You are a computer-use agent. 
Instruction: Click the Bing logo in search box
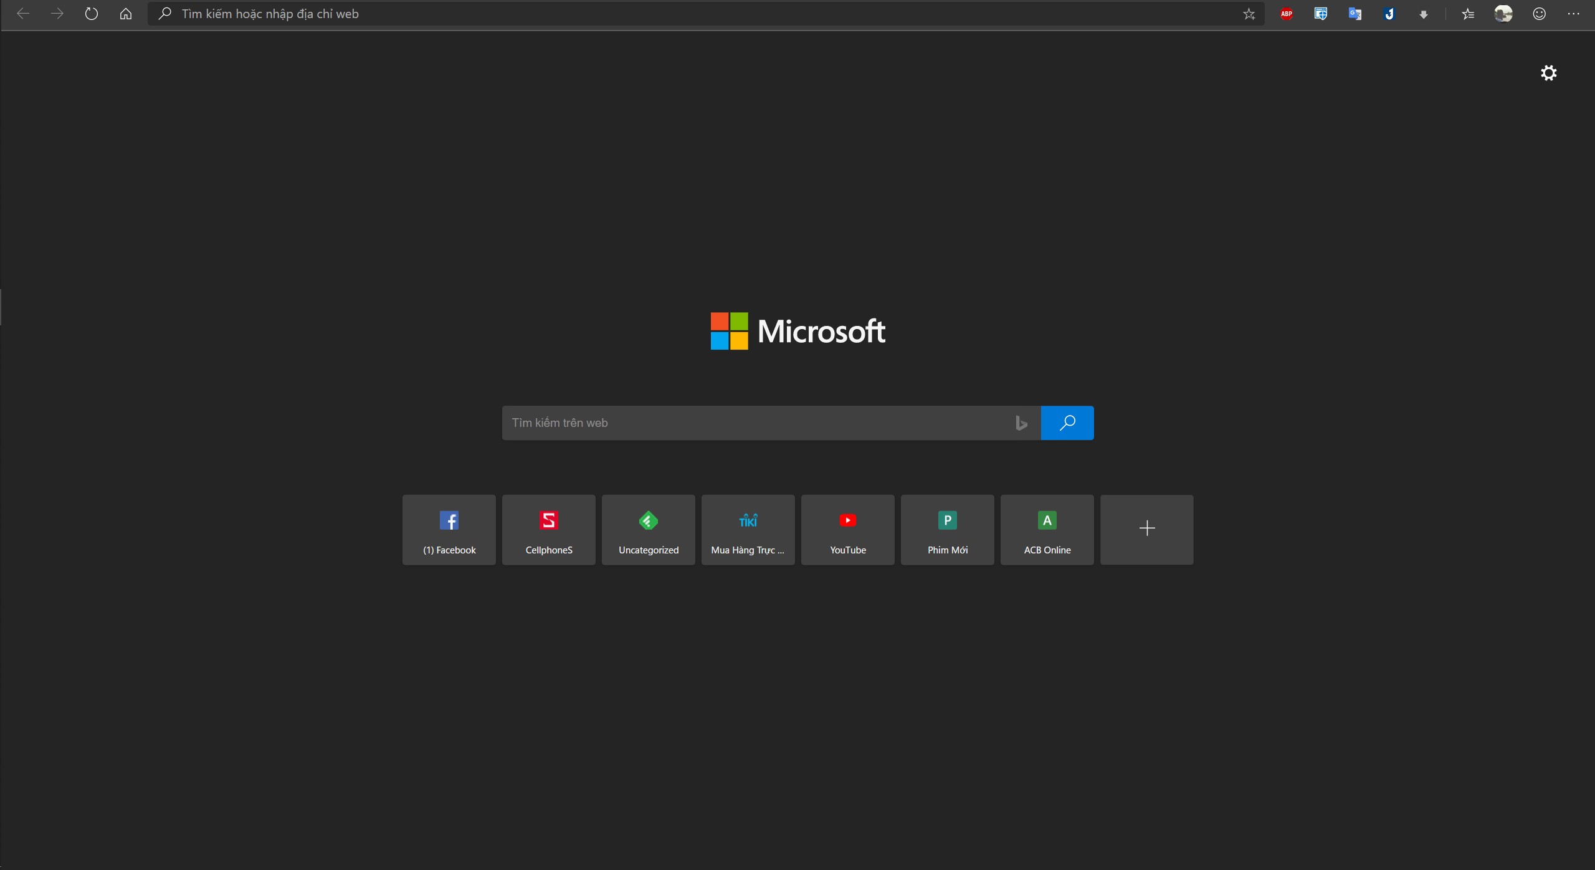point(1021,423)
